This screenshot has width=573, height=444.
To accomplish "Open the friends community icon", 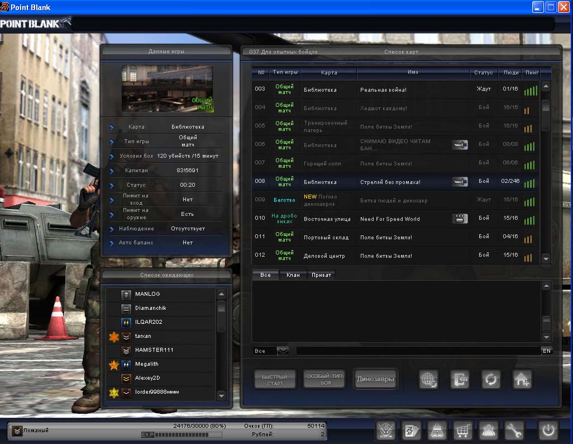I will coord(489,431).
